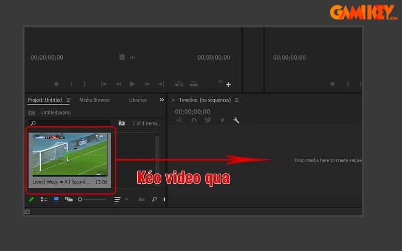This screenshot has height=251, width=402.
Task: Step back one frame in Source monitor
Action: (118, 84)
